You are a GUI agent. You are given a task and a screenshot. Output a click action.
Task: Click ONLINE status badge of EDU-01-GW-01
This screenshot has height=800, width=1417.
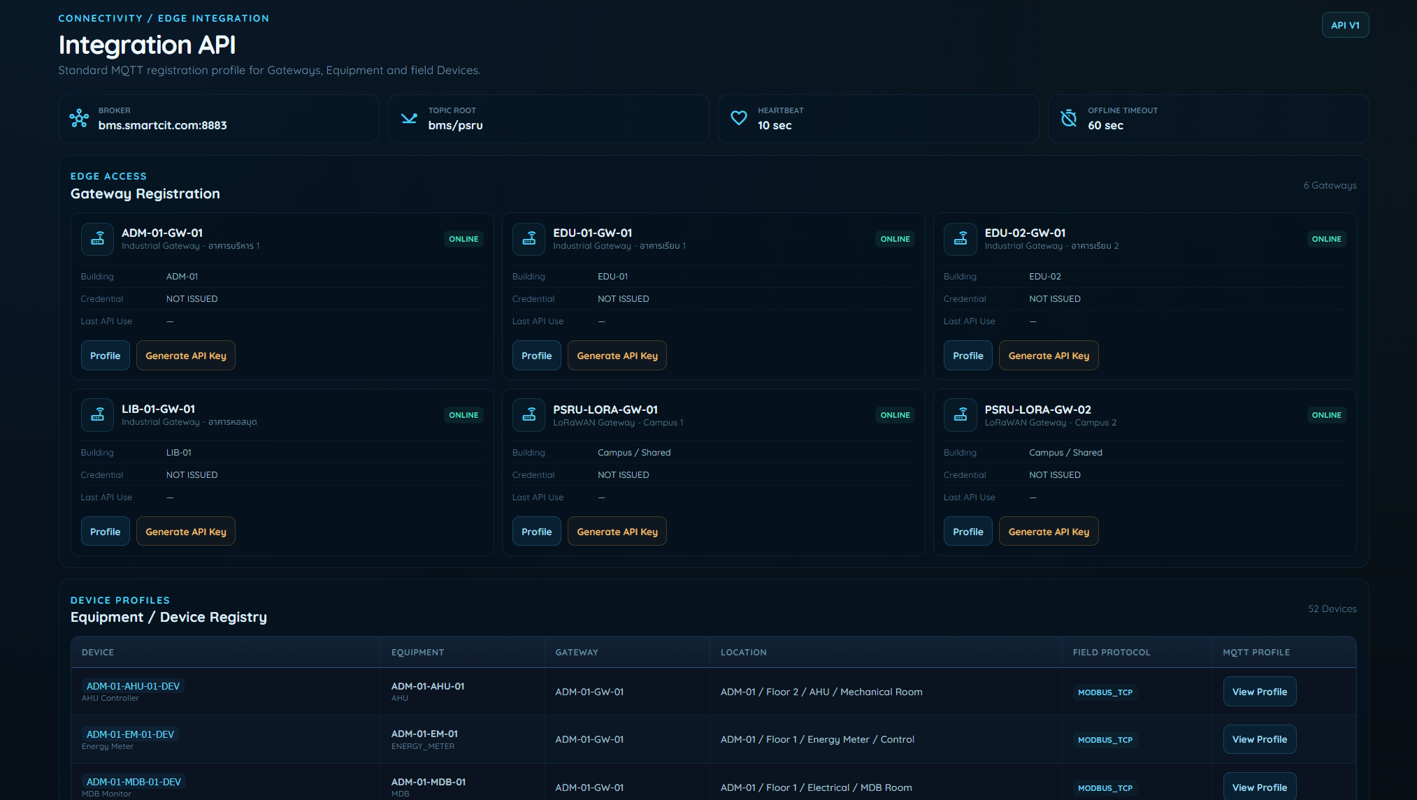895,239
